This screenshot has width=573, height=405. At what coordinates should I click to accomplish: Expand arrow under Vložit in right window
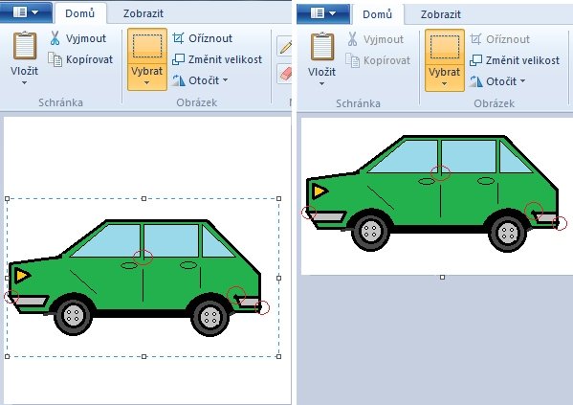[x=322, y=84]
